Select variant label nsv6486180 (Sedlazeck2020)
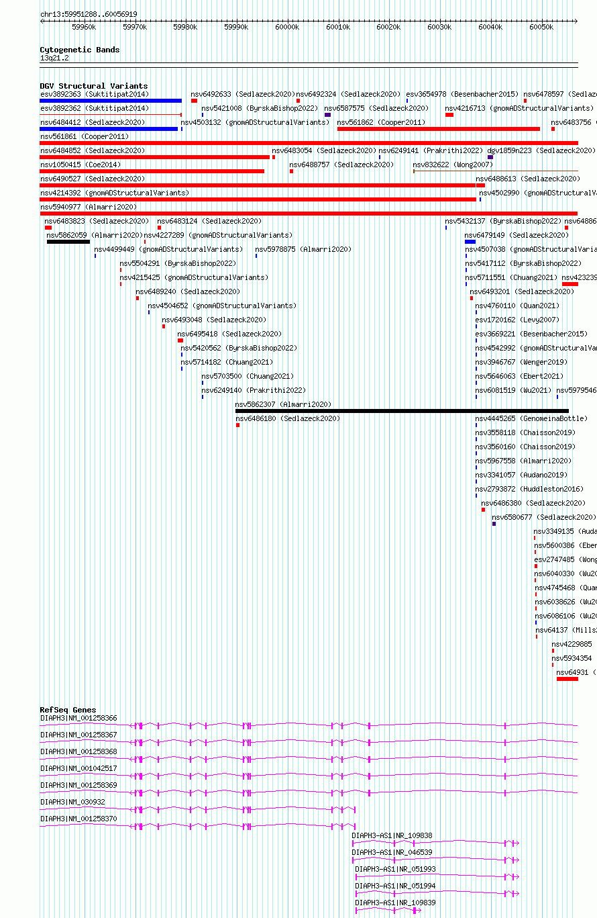This screenshot has height=918, width=597. (288, 418)
